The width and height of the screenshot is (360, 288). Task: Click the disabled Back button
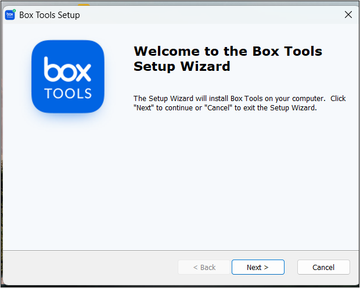(204, 267)
